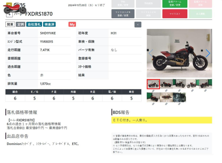Select the engine close-up thumbnail
Viewport: 222px width, 163px height.
(179, 97)
